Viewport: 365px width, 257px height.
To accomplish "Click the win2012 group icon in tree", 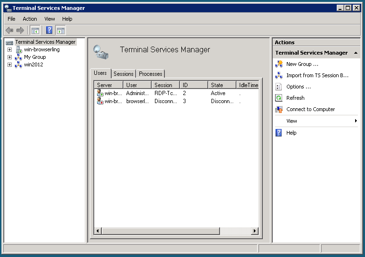I will click(x=18, y=64).
